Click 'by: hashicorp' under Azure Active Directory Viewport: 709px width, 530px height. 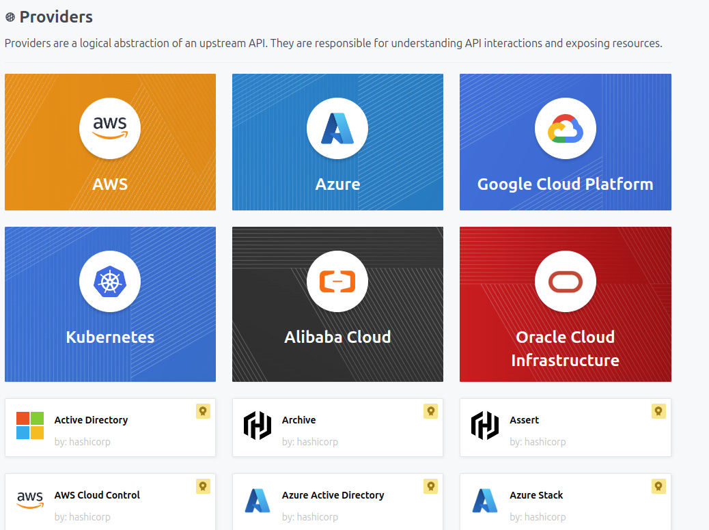click(309, 517)
